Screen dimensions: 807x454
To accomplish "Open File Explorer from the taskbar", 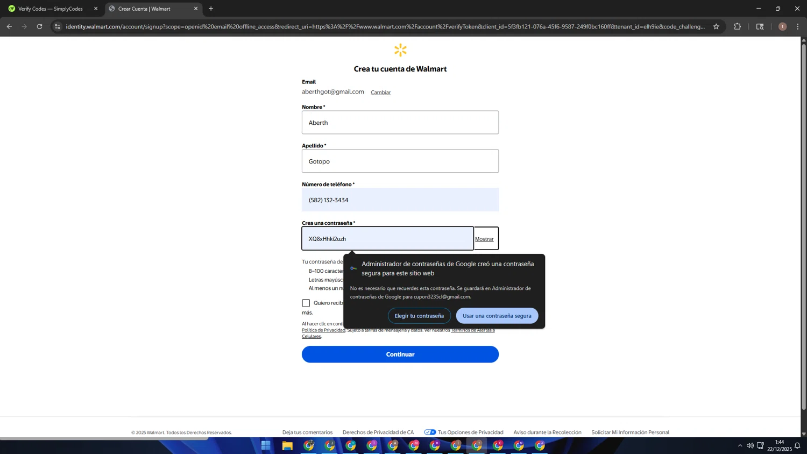I will coord(287,445).
